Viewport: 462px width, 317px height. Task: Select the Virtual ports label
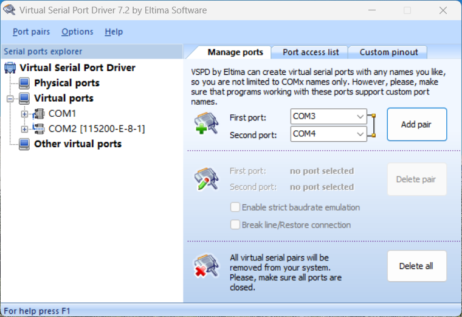[x=64, y=99]
